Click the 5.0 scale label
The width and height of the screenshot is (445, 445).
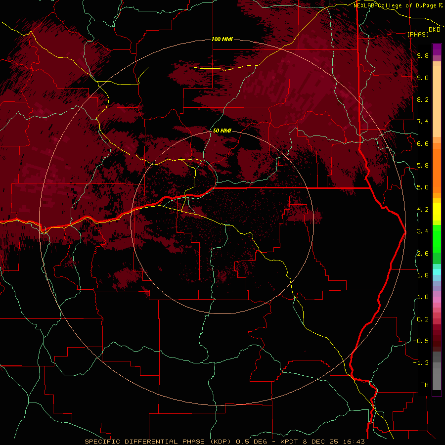tap(423, 187)
